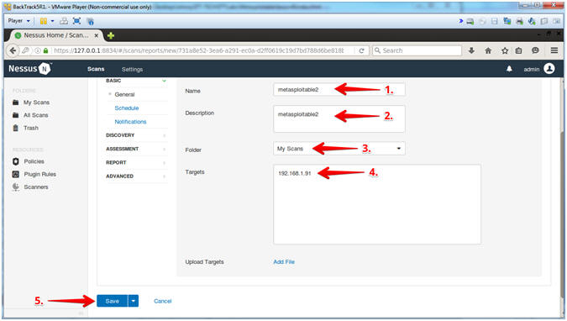The width and height of the screenshot is (567, 321).
Task: Click the VMware network adapter device icon
Action: pos(507,21)
